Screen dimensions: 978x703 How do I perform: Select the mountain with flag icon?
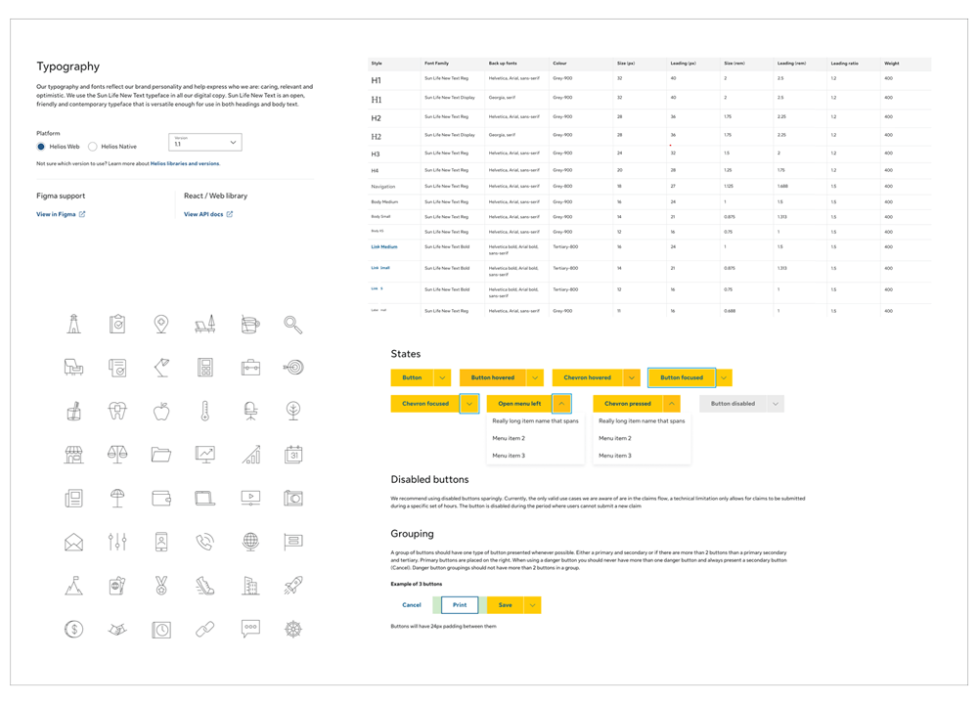(73, 585)
